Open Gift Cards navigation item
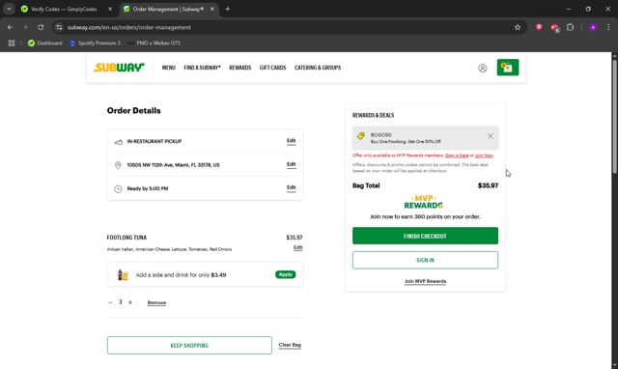 click(272, 68)
